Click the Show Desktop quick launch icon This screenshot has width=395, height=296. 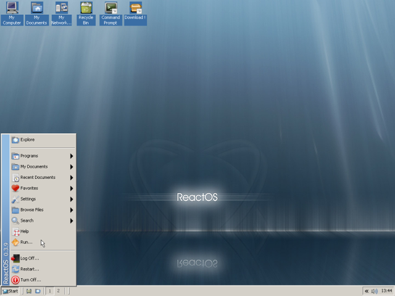pyautogui.click(x=29, y=291)
